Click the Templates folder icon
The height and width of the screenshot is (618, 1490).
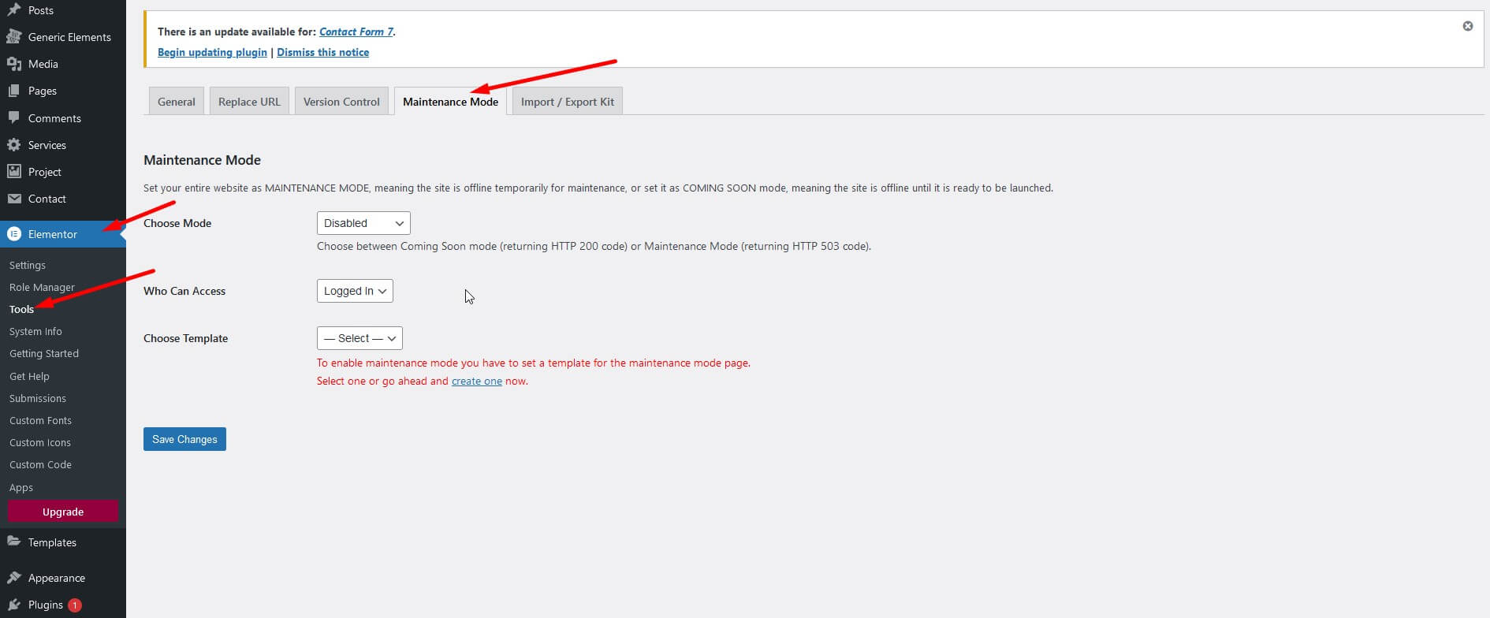[x=13, y=542]
